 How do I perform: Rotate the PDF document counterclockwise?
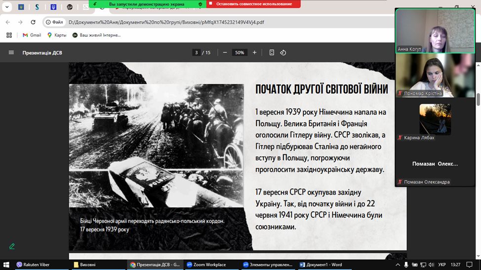click(283, 53)
